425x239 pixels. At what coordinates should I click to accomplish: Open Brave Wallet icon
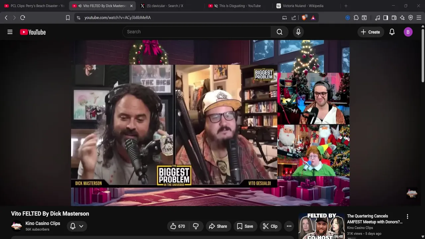point(394,18)
